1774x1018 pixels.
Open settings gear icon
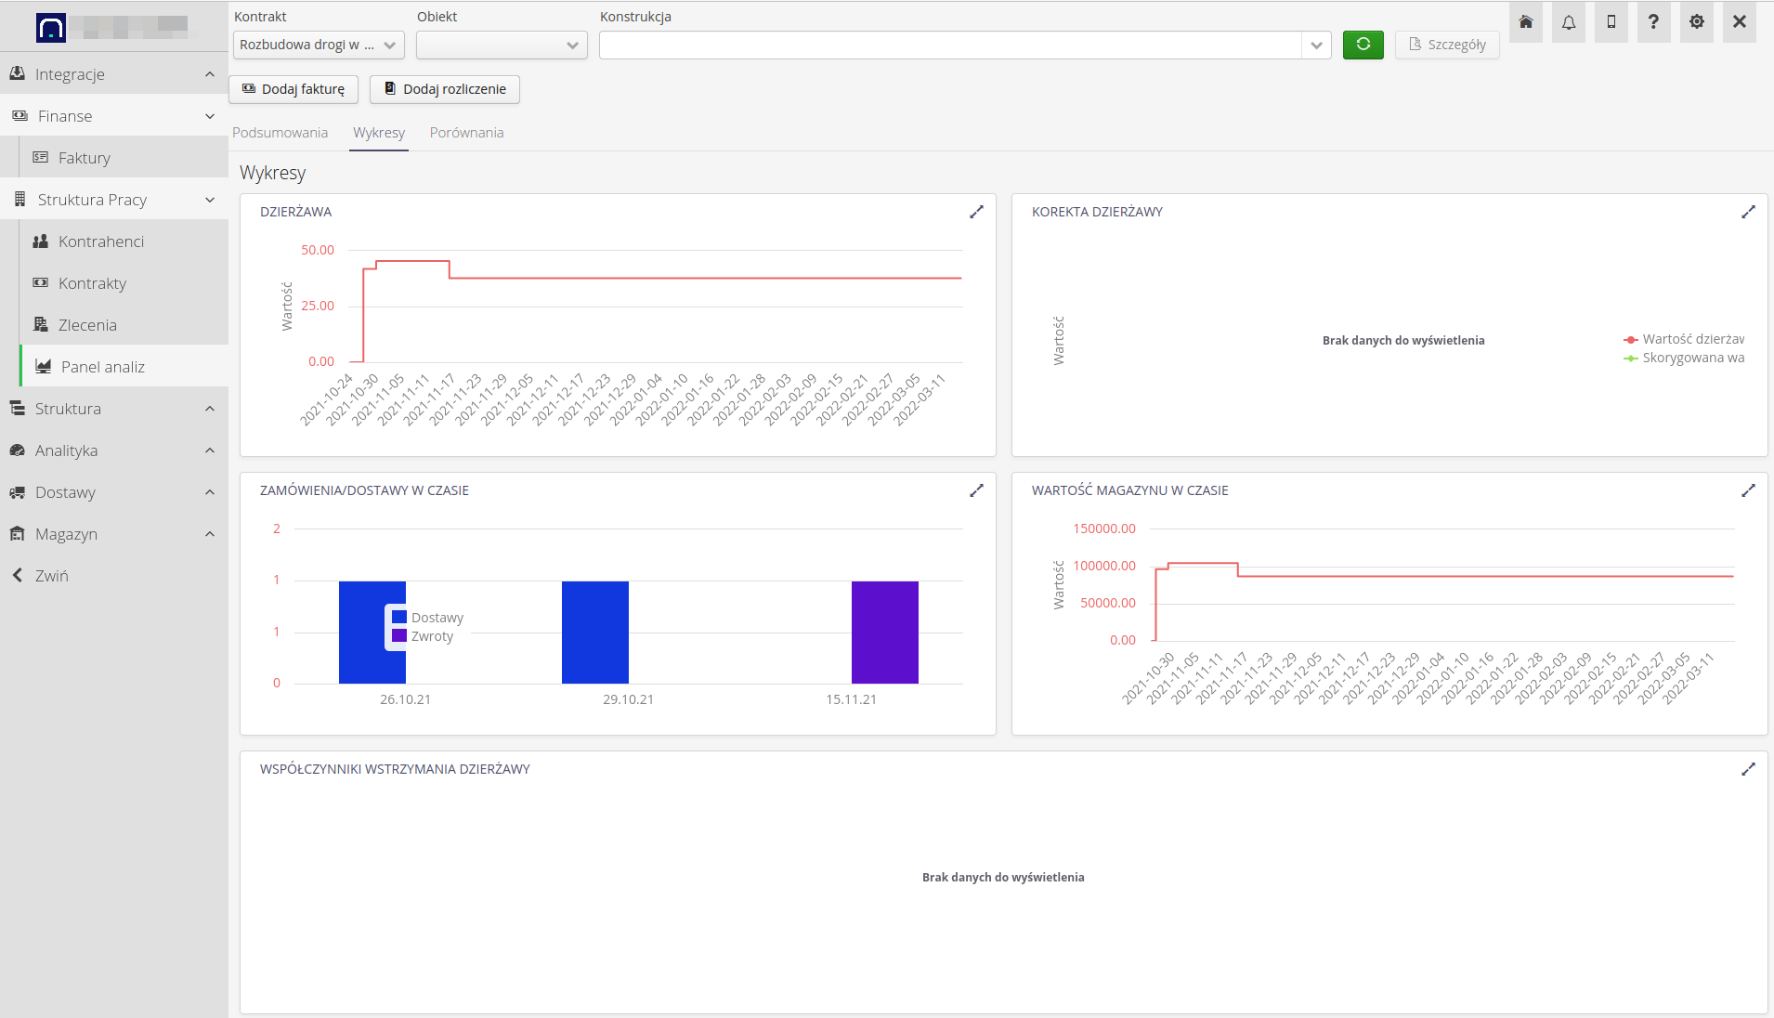1697,22
